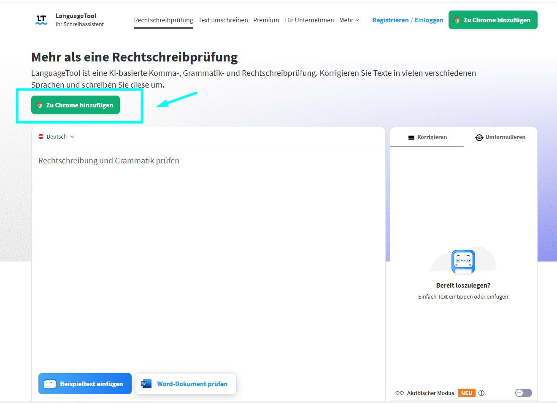Click the Austrian flag language icon
Screen dimensions: 557x403
41,136
